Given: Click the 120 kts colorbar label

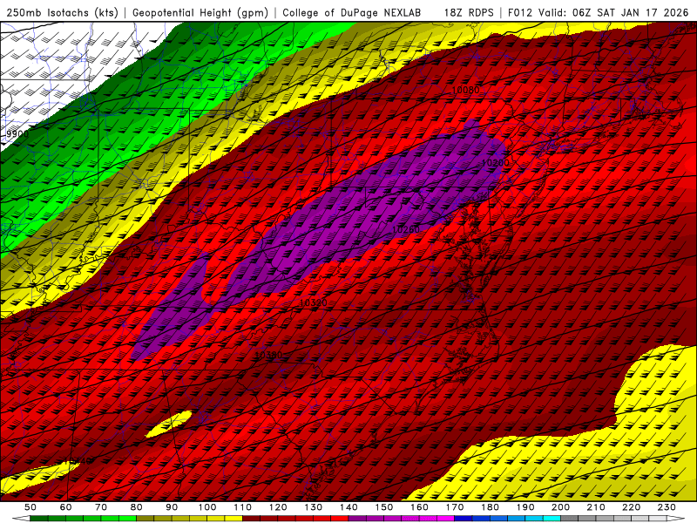Looking at the screenshot, I should 278,507.
